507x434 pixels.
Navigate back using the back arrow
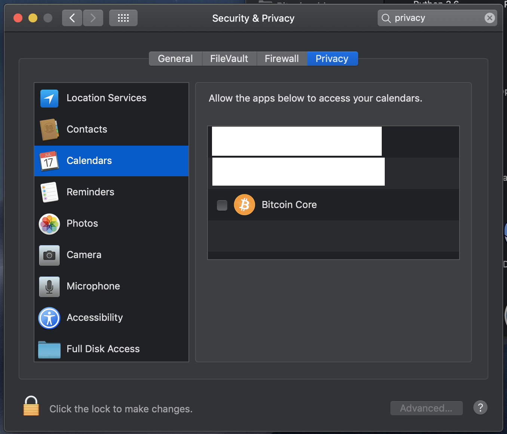72,18
